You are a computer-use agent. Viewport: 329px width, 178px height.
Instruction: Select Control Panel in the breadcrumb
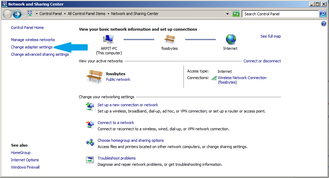(50, 14)
